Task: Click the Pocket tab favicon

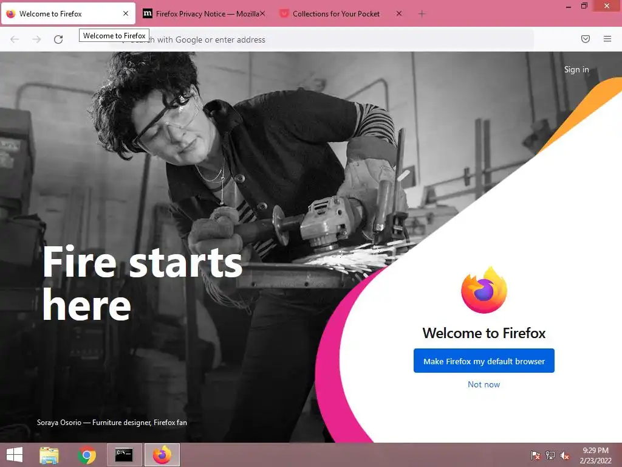Action: coord(284,13)
